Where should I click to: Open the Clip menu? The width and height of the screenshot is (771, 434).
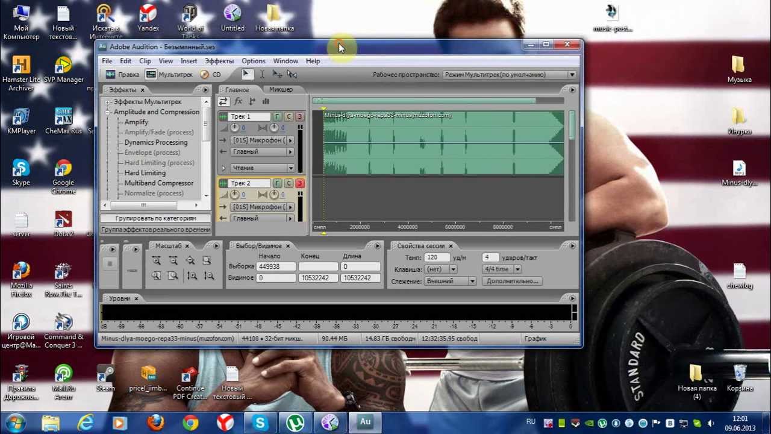click(x=145, y=61)
